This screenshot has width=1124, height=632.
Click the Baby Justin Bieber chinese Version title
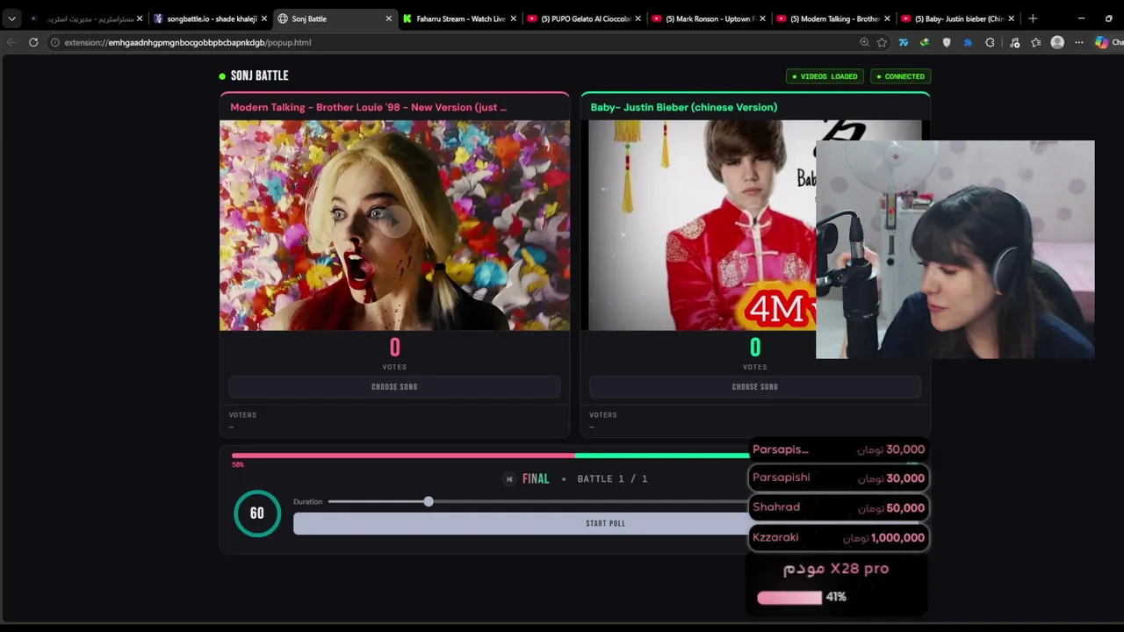683,107
